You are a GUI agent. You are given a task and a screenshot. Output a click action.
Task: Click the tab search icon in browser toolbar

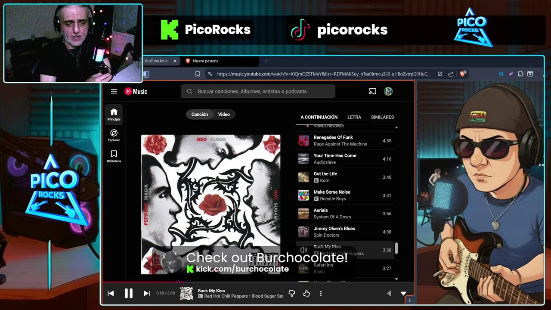[530, 74]
